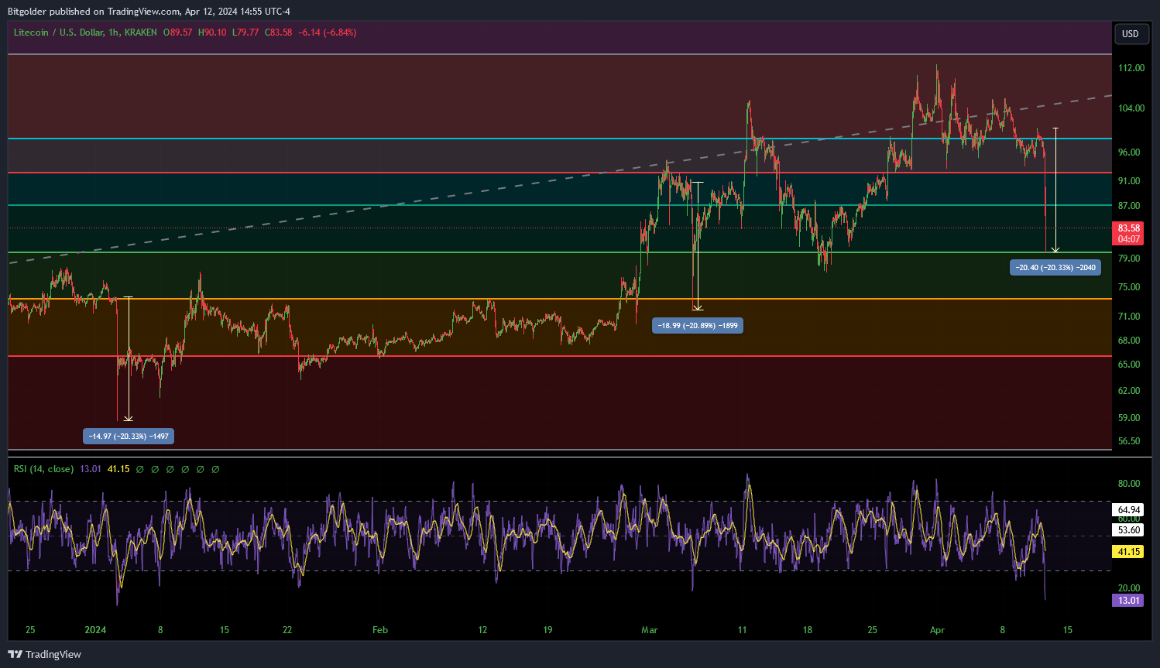
Task: Click the 20.00 RSI axis label
Action: pyautogui.click(x=1129, y=588)
